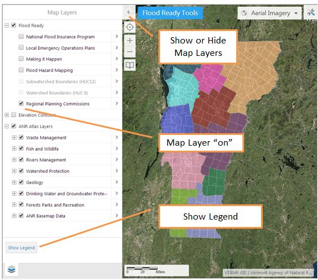Zoom out with the minus icon
318x280 pixels.
click(x=130, y=51)
